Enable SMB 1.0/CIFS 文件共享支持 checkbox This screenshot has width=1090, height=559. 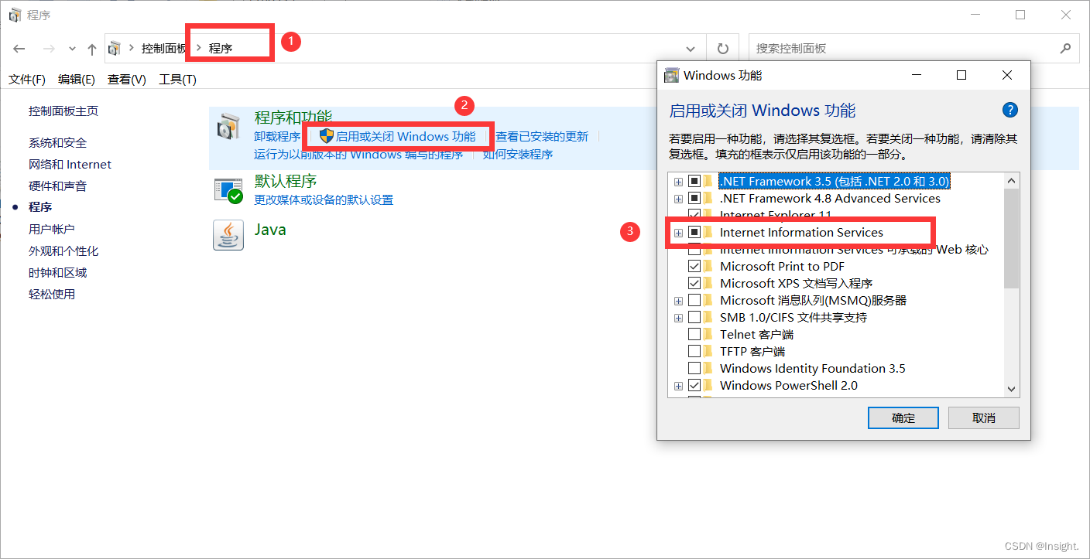(694, 317)
